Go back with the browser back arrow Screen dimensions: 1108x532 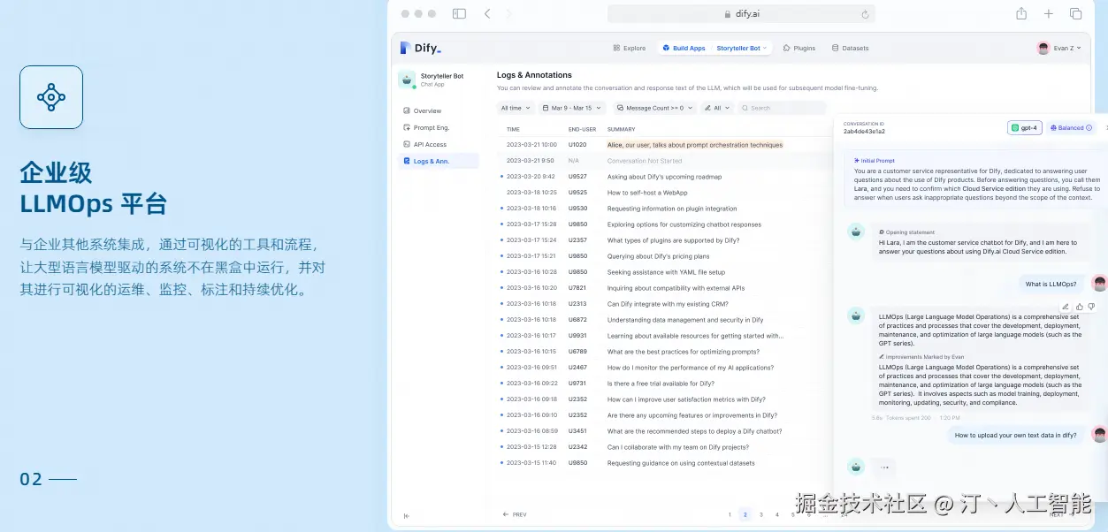point(487,14)
